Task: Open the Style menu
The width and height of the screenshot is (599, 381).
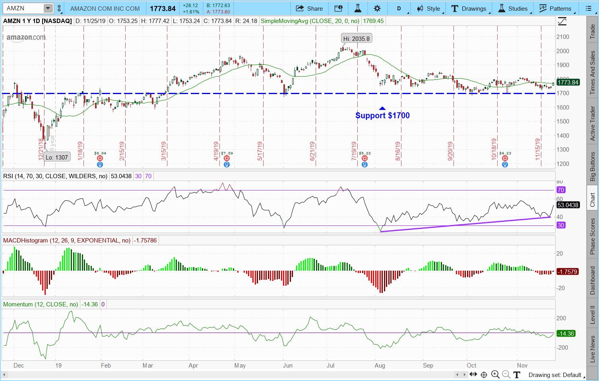Action: (x=428, y=8)
